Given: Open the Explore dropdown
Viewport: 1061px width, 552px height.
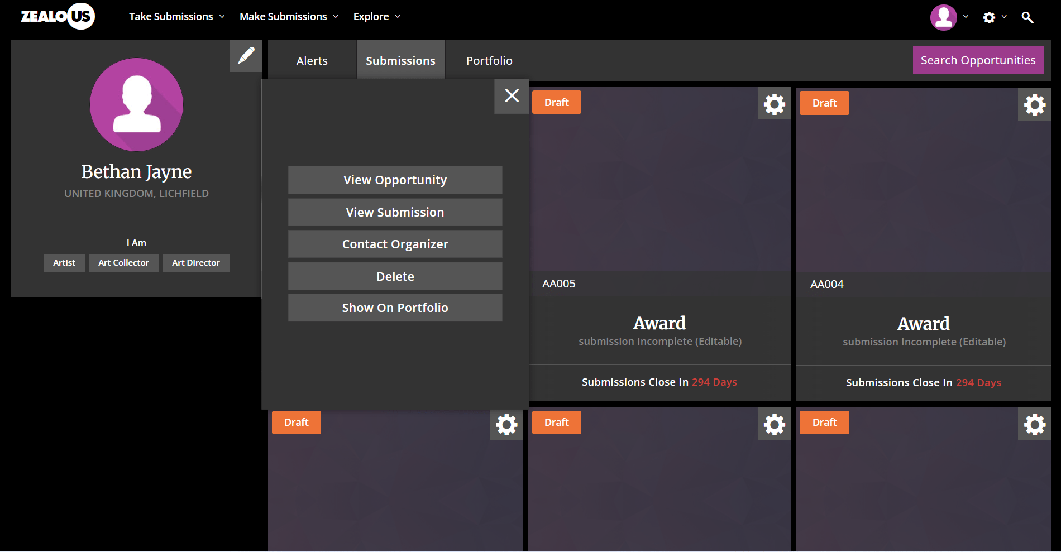Looking at the screenshot, I should click(376, 17).
